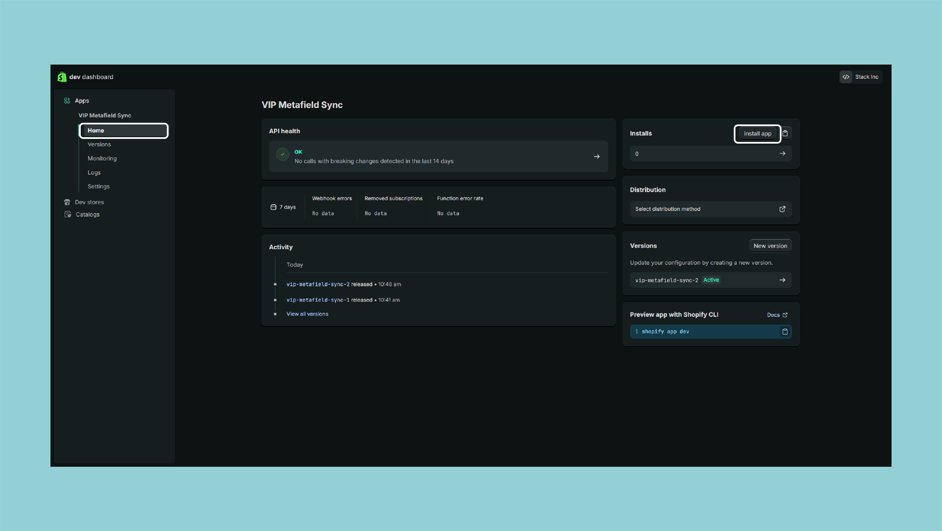This screenshot has height=531, width=942.
Task: Open the Select distribution method external link
Action: [782, 209]
